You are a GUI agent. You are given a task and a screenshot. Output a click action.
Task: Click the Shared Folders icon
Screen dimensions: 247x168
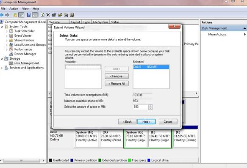click(11, 40)
